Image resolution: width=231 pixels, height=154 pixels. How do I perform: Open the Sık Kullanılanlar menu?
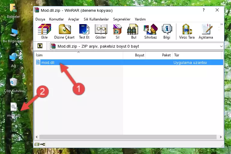[96, 19]
